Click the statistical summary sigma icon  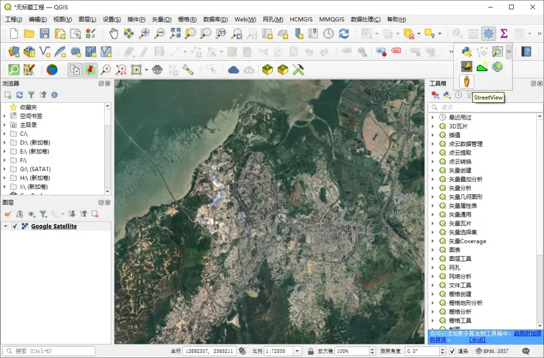(504, 34)
